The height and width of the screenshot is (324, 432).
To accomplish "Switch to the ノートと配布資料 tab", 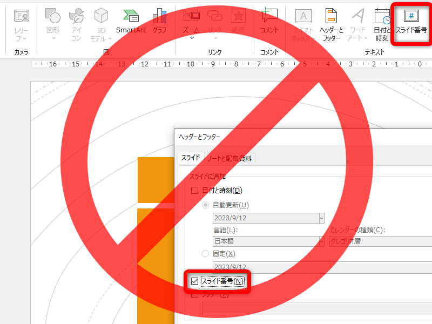I will click(230, 158).
